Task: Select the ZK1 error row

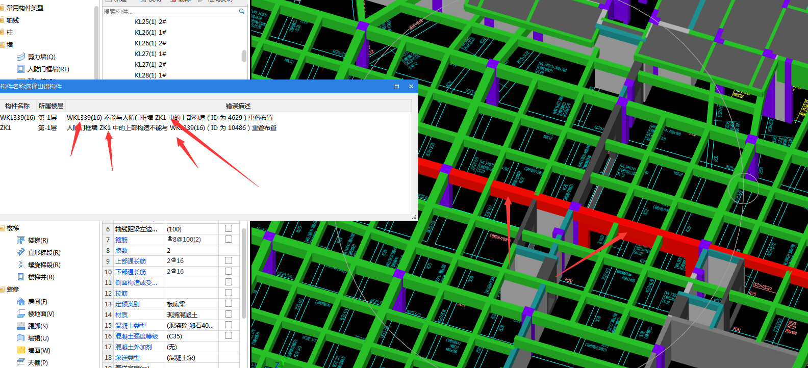Action: point(206,127)
